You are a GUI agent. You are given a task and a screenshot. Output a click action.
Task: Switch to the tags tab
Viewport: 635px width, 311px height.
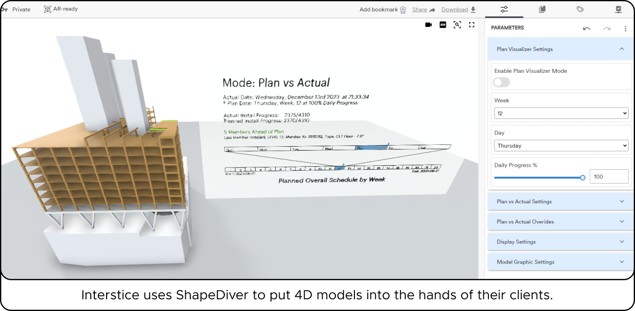pyautogui.click(x=580, y=9)
